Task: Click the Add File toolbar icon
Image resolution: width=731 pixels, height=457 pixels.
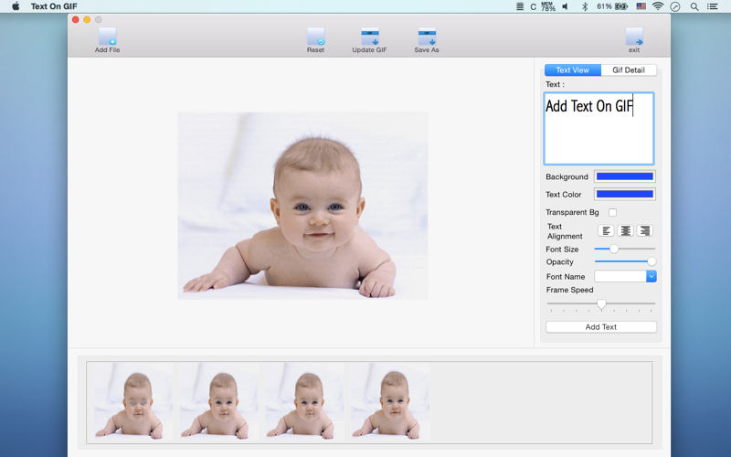Action: (107, 37)
